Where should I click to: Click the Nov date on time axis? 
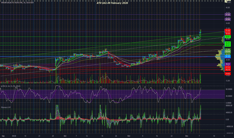(x=129, y=136)
